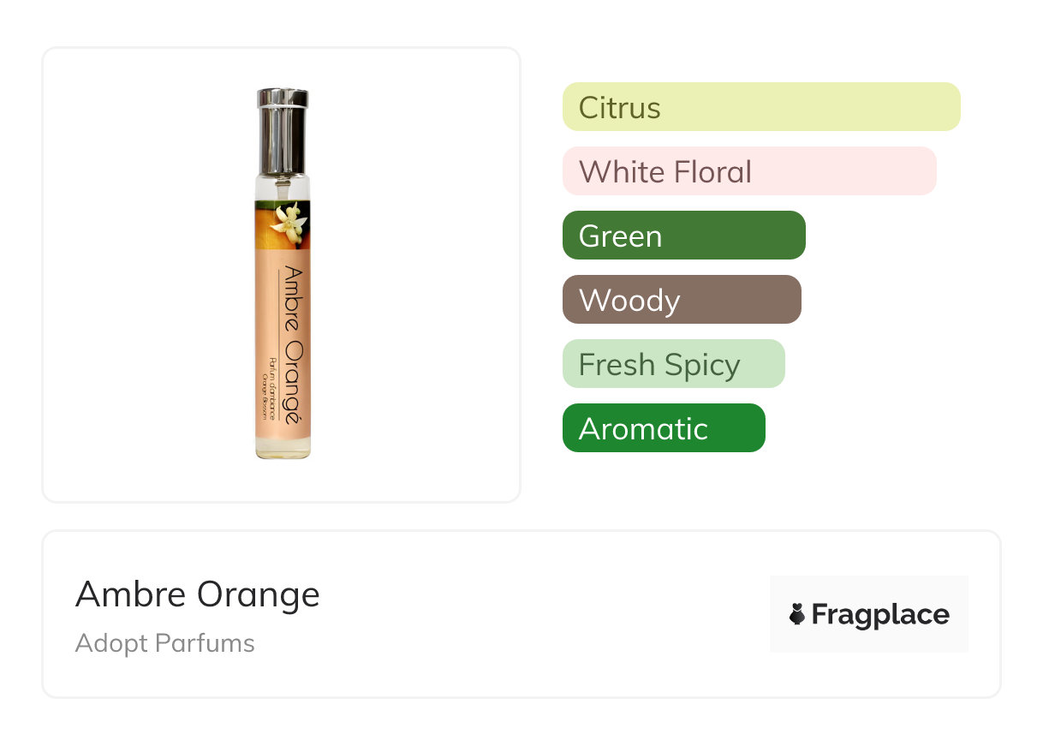
Task: Click the Fragplace logo icon
Action: (797, 614)
